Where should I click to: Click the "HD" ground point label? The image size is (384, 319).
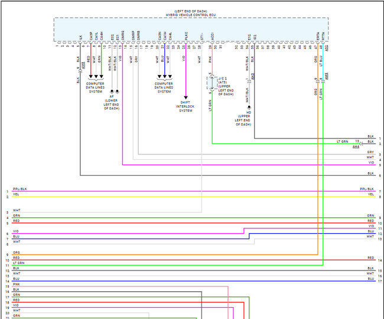[249, 112]
